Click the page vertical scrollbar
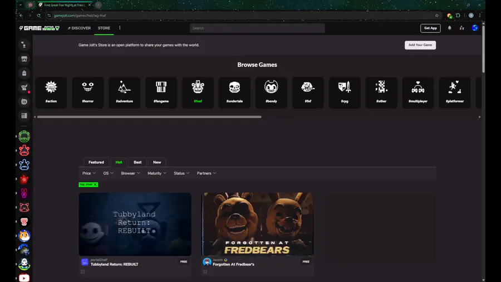501x282 pixels. (x=483, y=48)
